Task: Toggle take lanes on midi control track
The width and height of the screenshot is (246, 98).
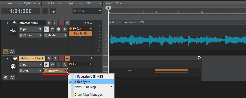Action: tap(6, 77)
